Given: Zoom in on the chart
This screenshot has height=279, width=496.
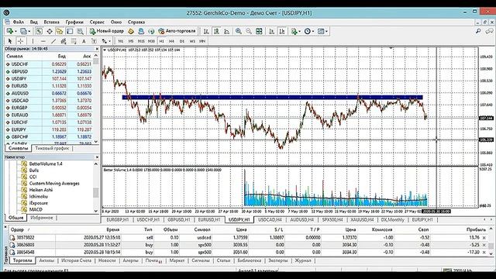Looking at the screenshot, I should point(239,31).
